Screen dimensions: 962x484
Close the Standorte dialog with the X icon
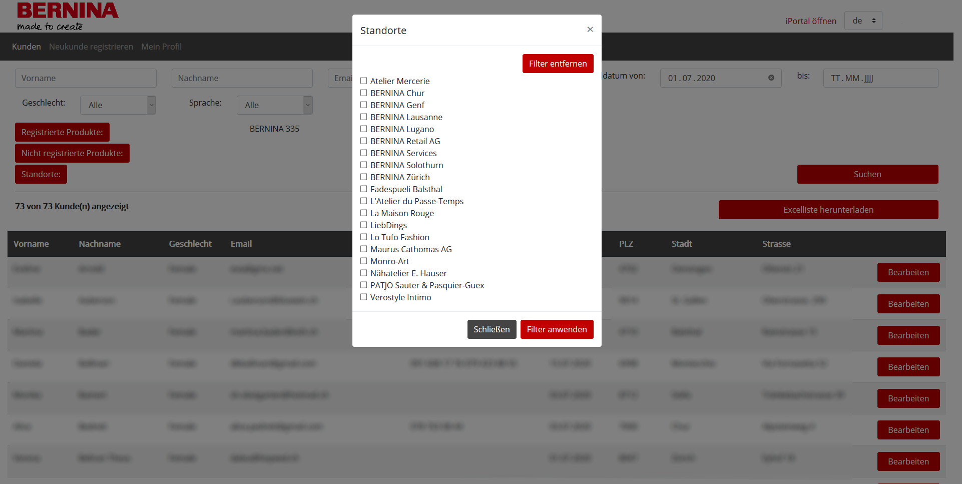590,30
